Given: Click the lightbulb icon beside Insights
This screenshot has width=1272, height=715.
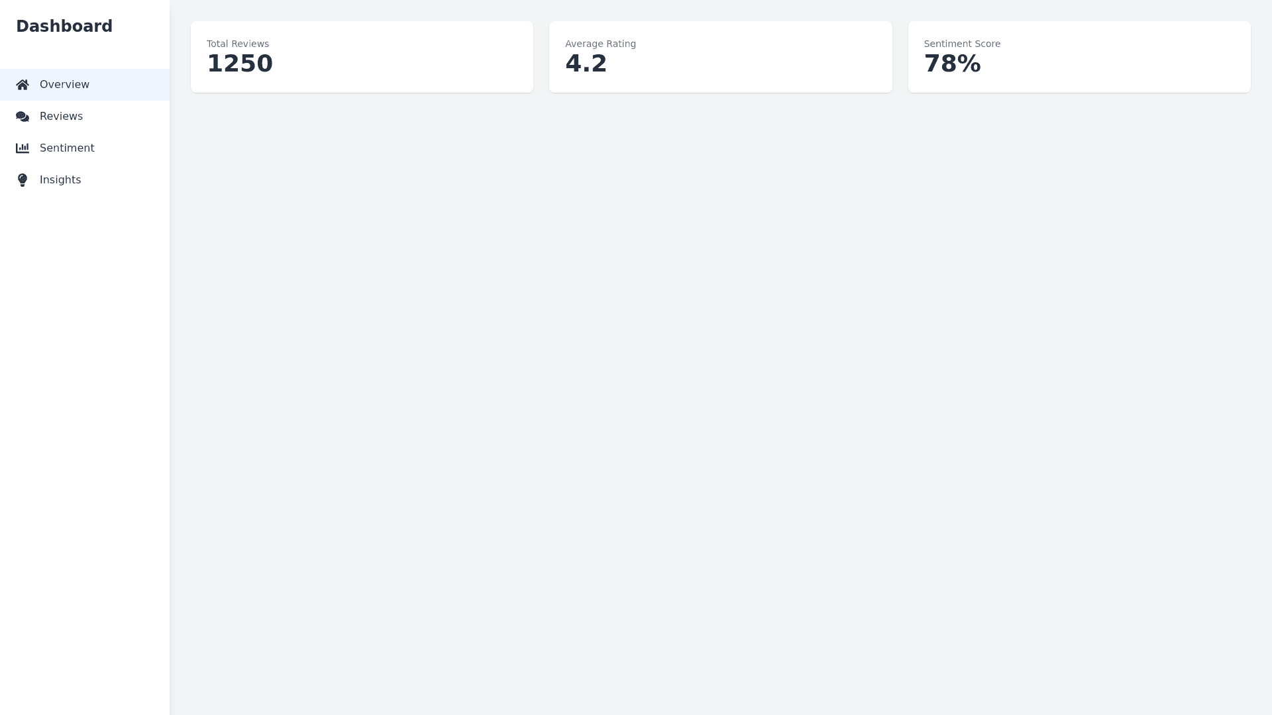Looking at the screenshot, I should click(23, 180).
